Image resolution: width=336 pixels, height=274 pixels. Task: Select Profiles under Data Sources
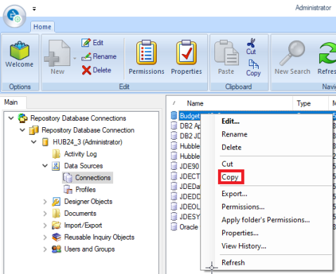pos(86,190)
